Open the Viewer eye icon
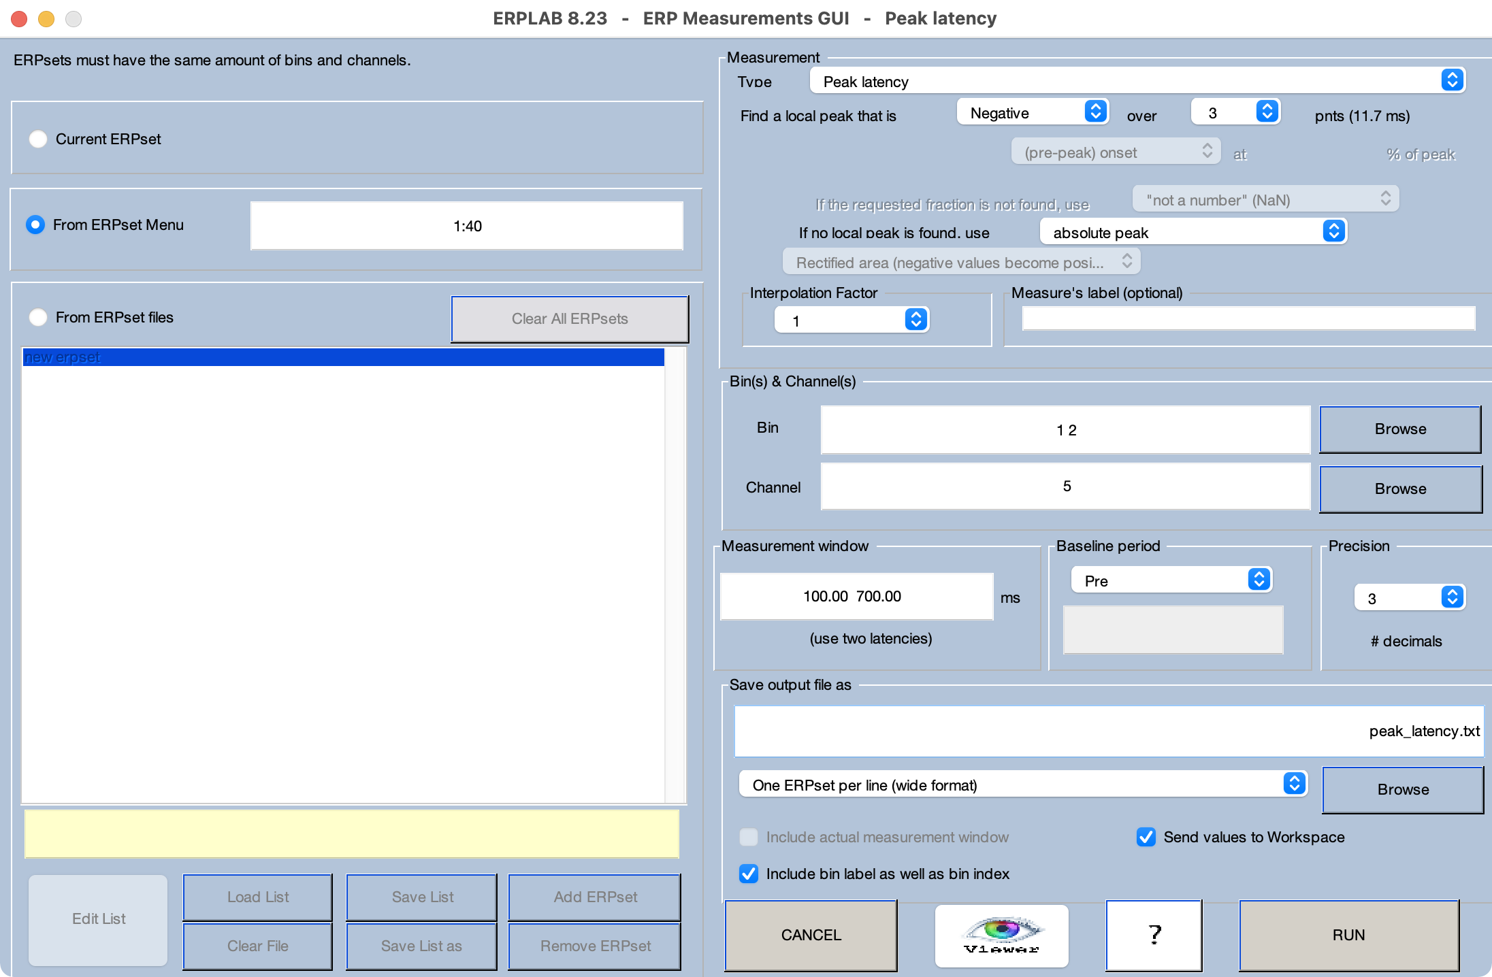Viewport: 1492px width, 977px height. 1001,935
